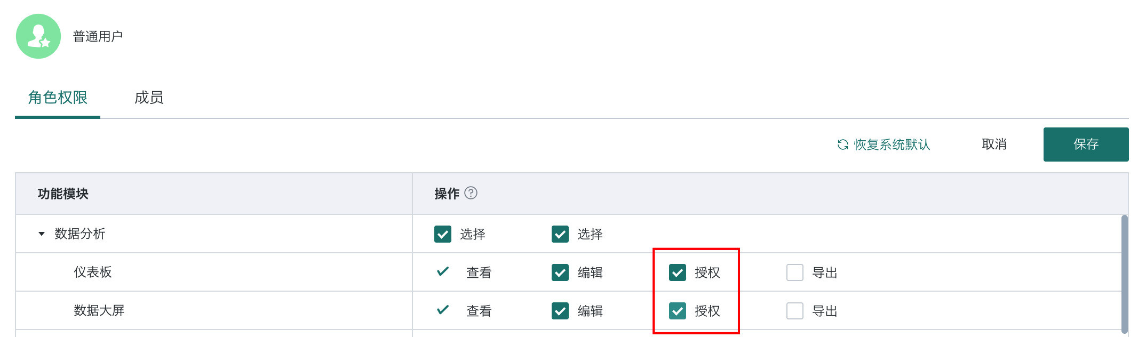Viewport: 1146px width, 337px height.
Task: Select the 角色权限 tab
Action: [58, 98]
